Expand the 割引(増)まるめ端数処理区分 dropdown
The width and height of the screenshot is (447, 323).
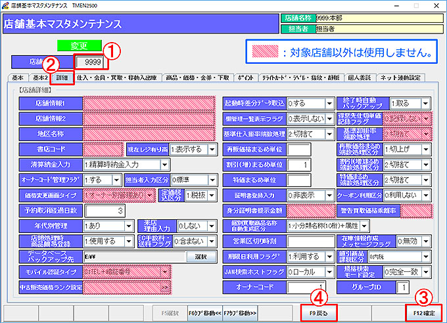pyautogui.click(x=426, y=165)
